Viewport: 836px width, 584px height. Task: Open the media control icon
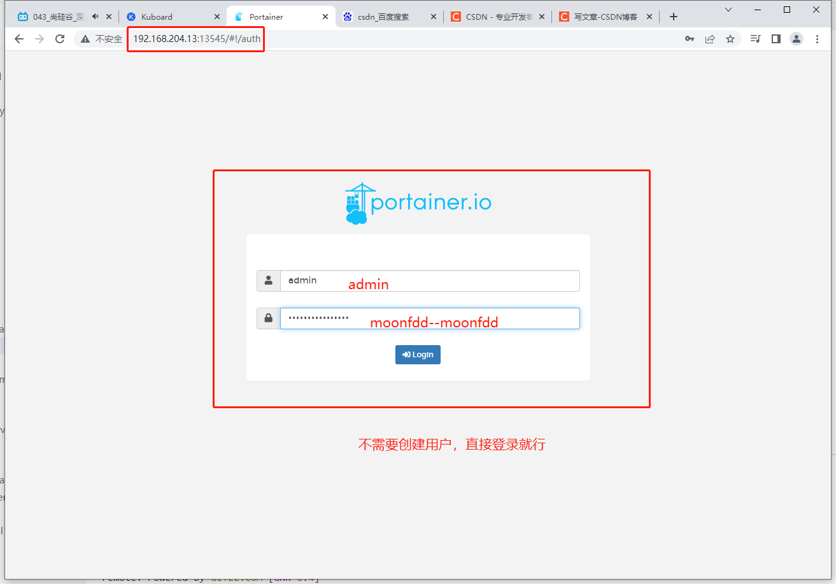pos(755,39)
